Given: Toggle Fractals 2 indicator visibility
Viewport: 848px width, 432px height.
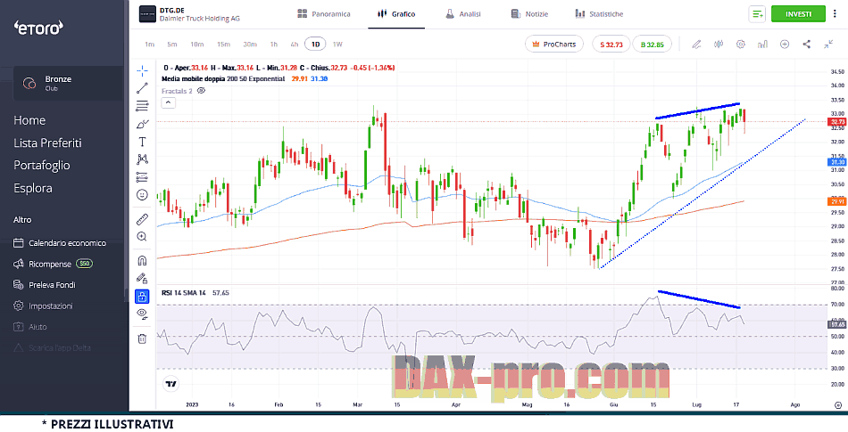Looking at the screenshot, I should [201, 91].
